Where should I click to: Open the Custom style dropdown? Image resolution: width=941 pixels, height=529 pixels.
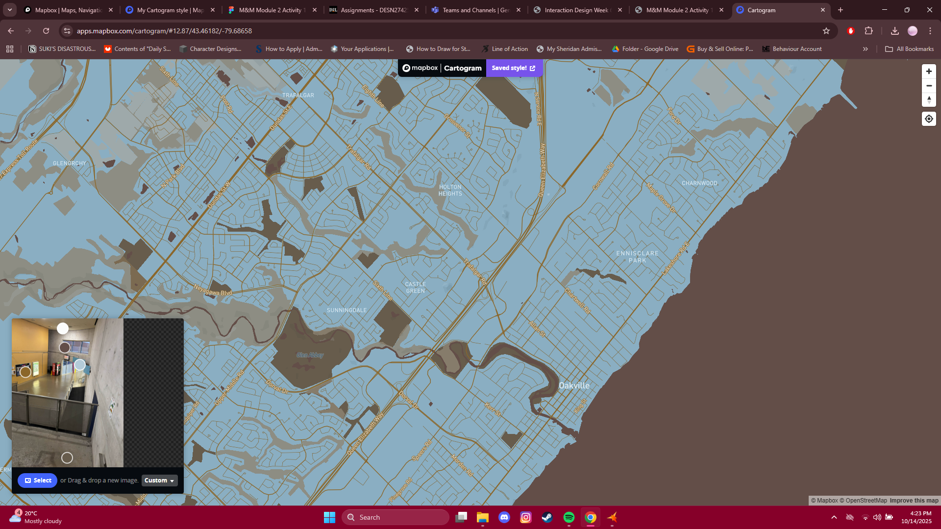click(159, 481)
